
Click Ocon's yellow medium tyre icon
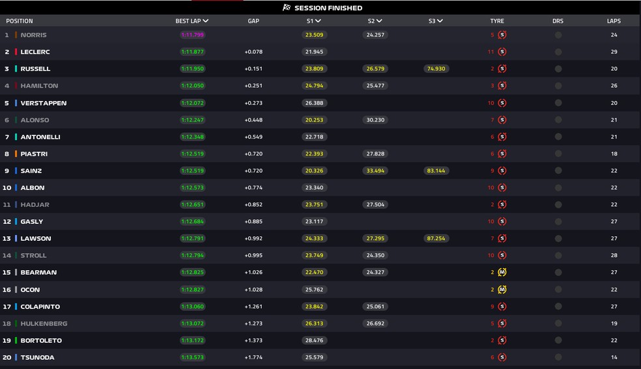[x=502, y=290]
